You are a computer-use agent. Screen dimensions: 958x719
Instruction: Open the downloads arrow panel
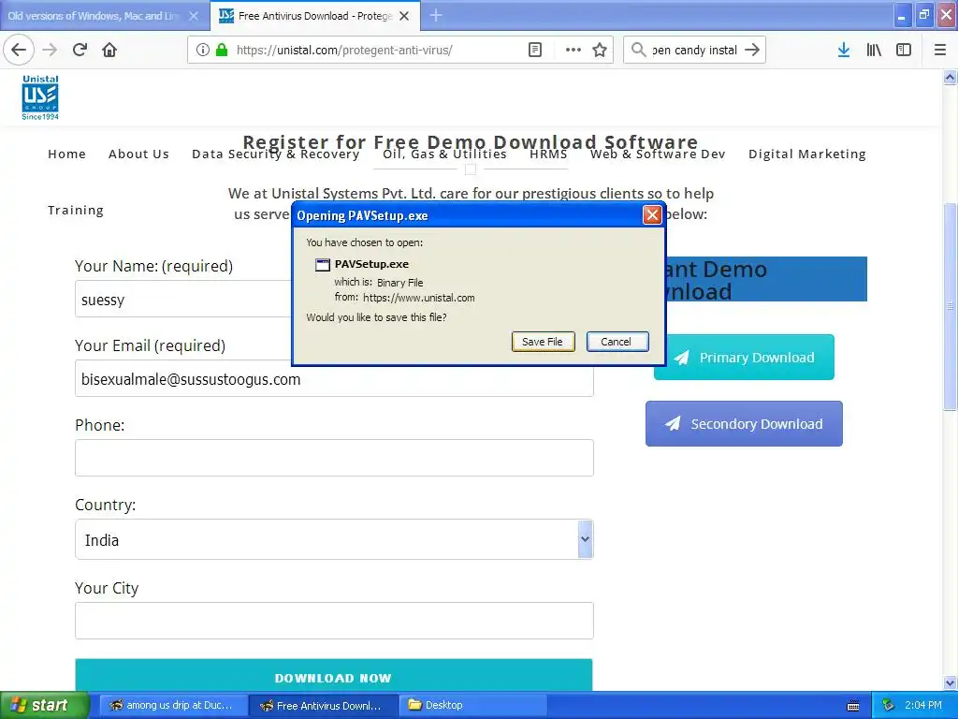point(844,50)
